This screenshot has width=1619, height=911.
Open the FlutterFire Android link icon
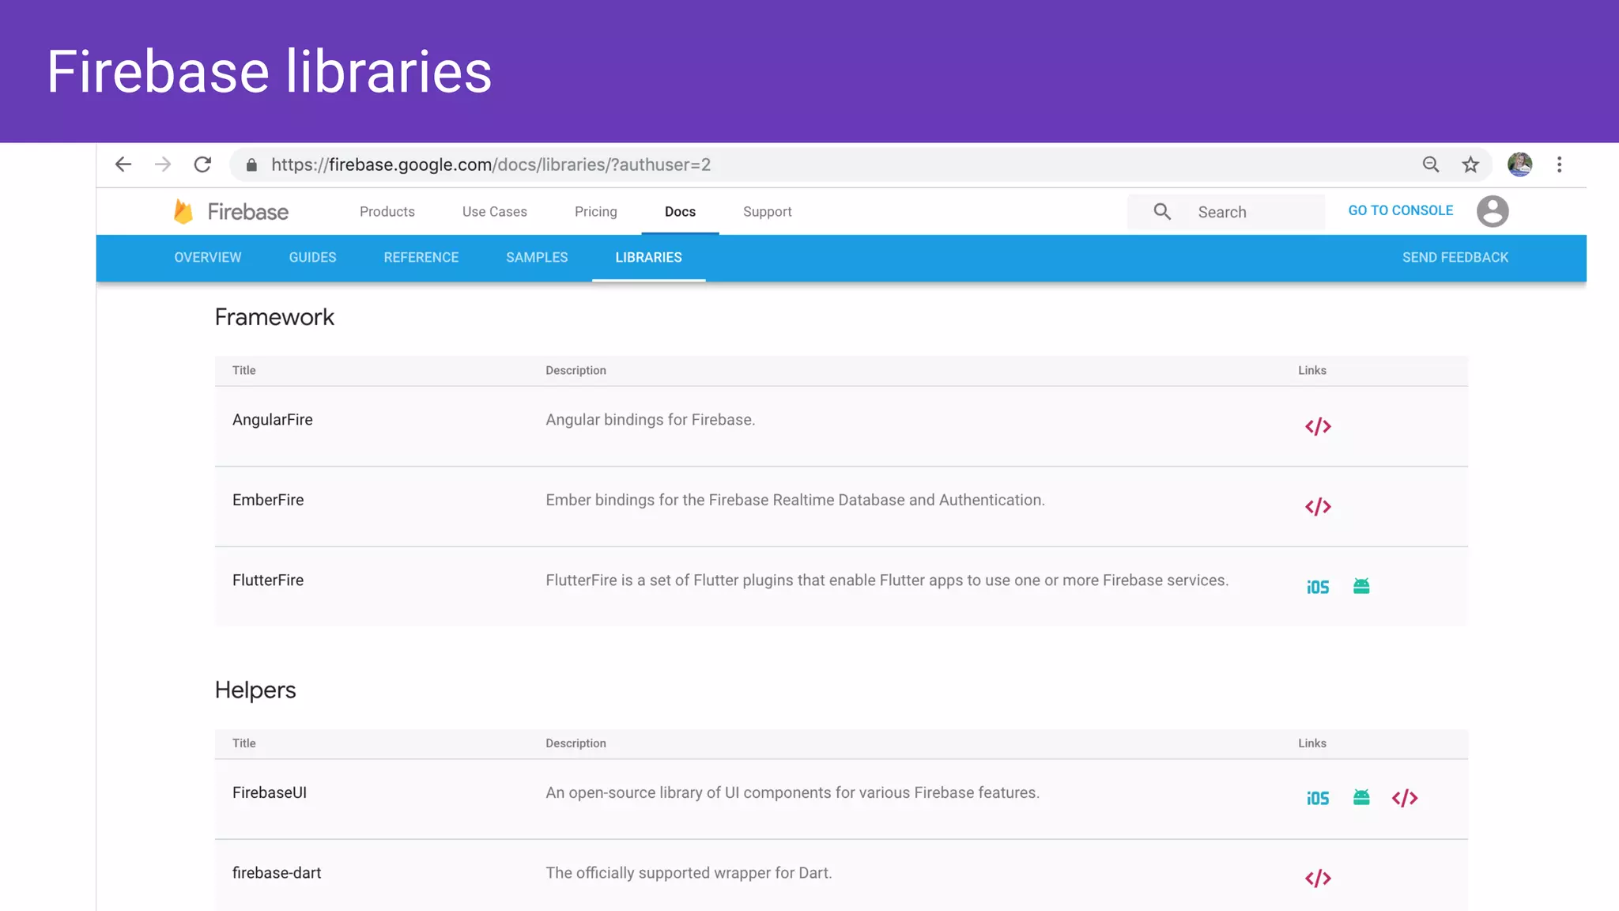[1361, 586]
